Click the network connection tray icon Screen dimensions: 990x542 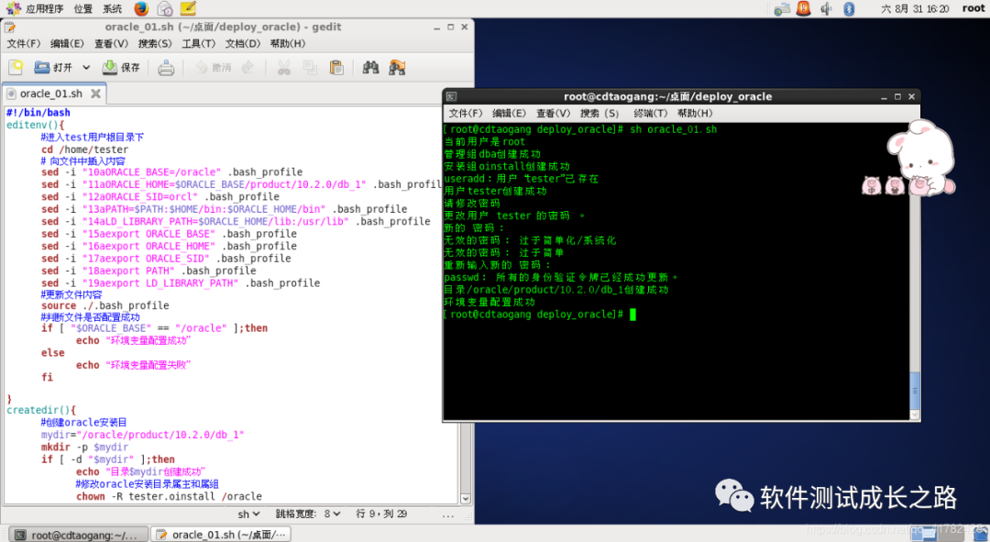point(782,9)
